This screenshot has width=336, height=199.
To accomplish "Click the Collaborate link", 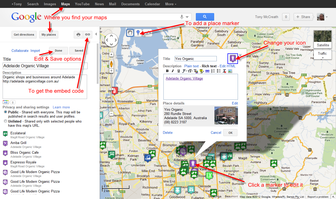I will 20,51.
